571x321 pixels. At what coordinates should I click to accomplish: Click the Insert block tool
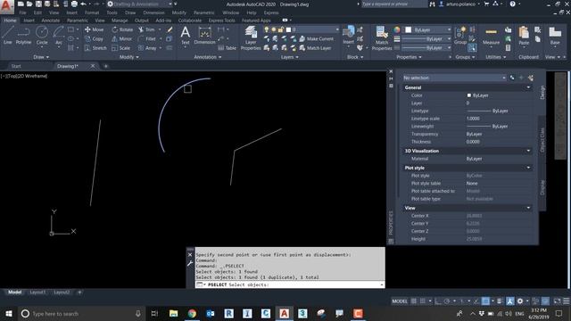(x=349, y=36)
